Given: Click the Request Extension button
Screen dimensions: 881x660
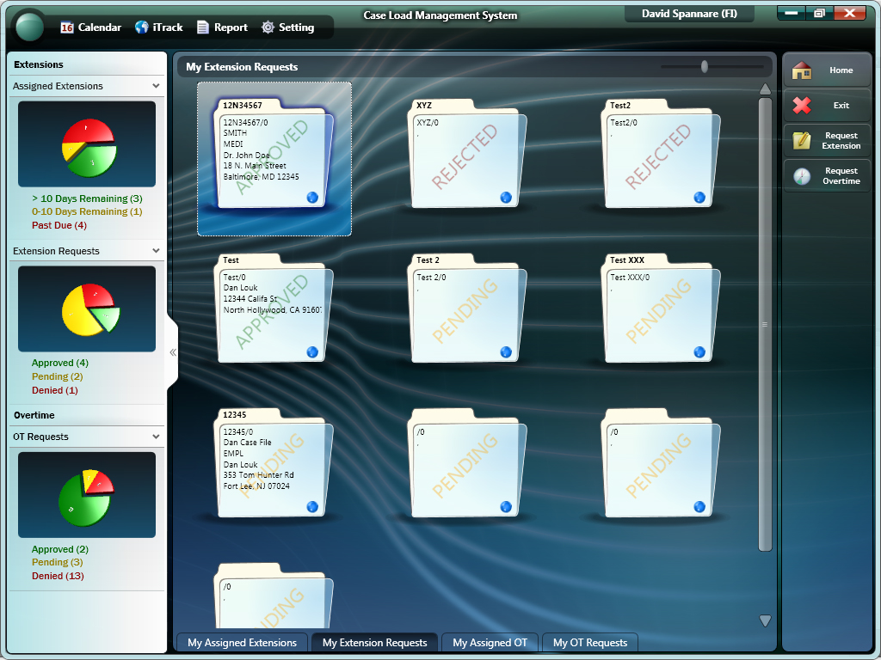Looking at the screenshot, I should click(826, 141).
